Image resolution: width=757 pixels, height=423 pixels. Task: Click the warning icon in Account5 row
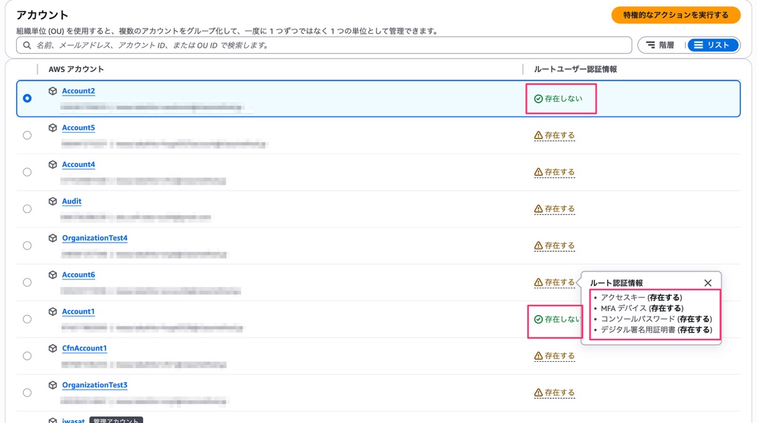(538, 135)
